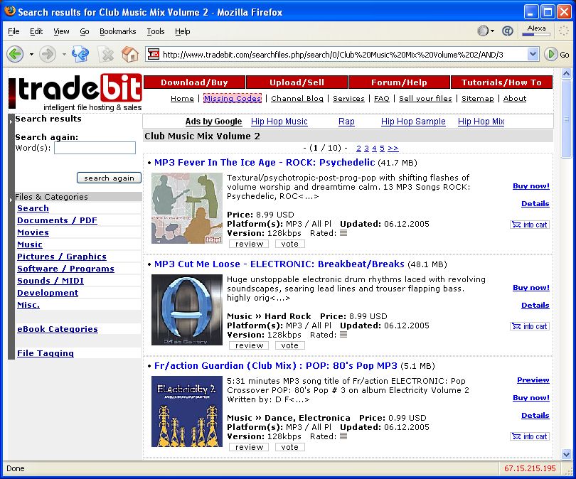Image resolution: width=576 pixels, height=479 pixels.
Task: Open MP3 Cut Me Loose title link
Action: tap(279, 264)
